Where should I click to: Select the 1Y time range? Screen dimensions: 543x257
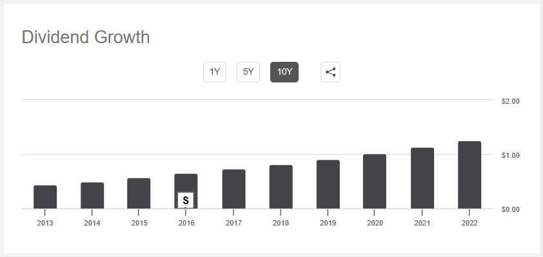click(215, 72)
